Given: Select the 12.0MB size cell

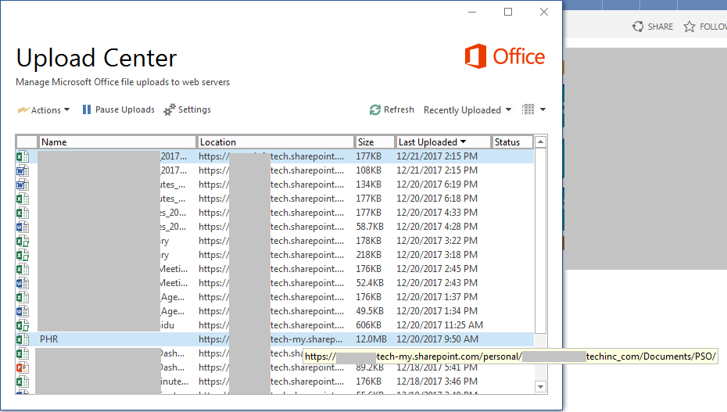Looking at the screenshot, I should click(x=371, y=339).
